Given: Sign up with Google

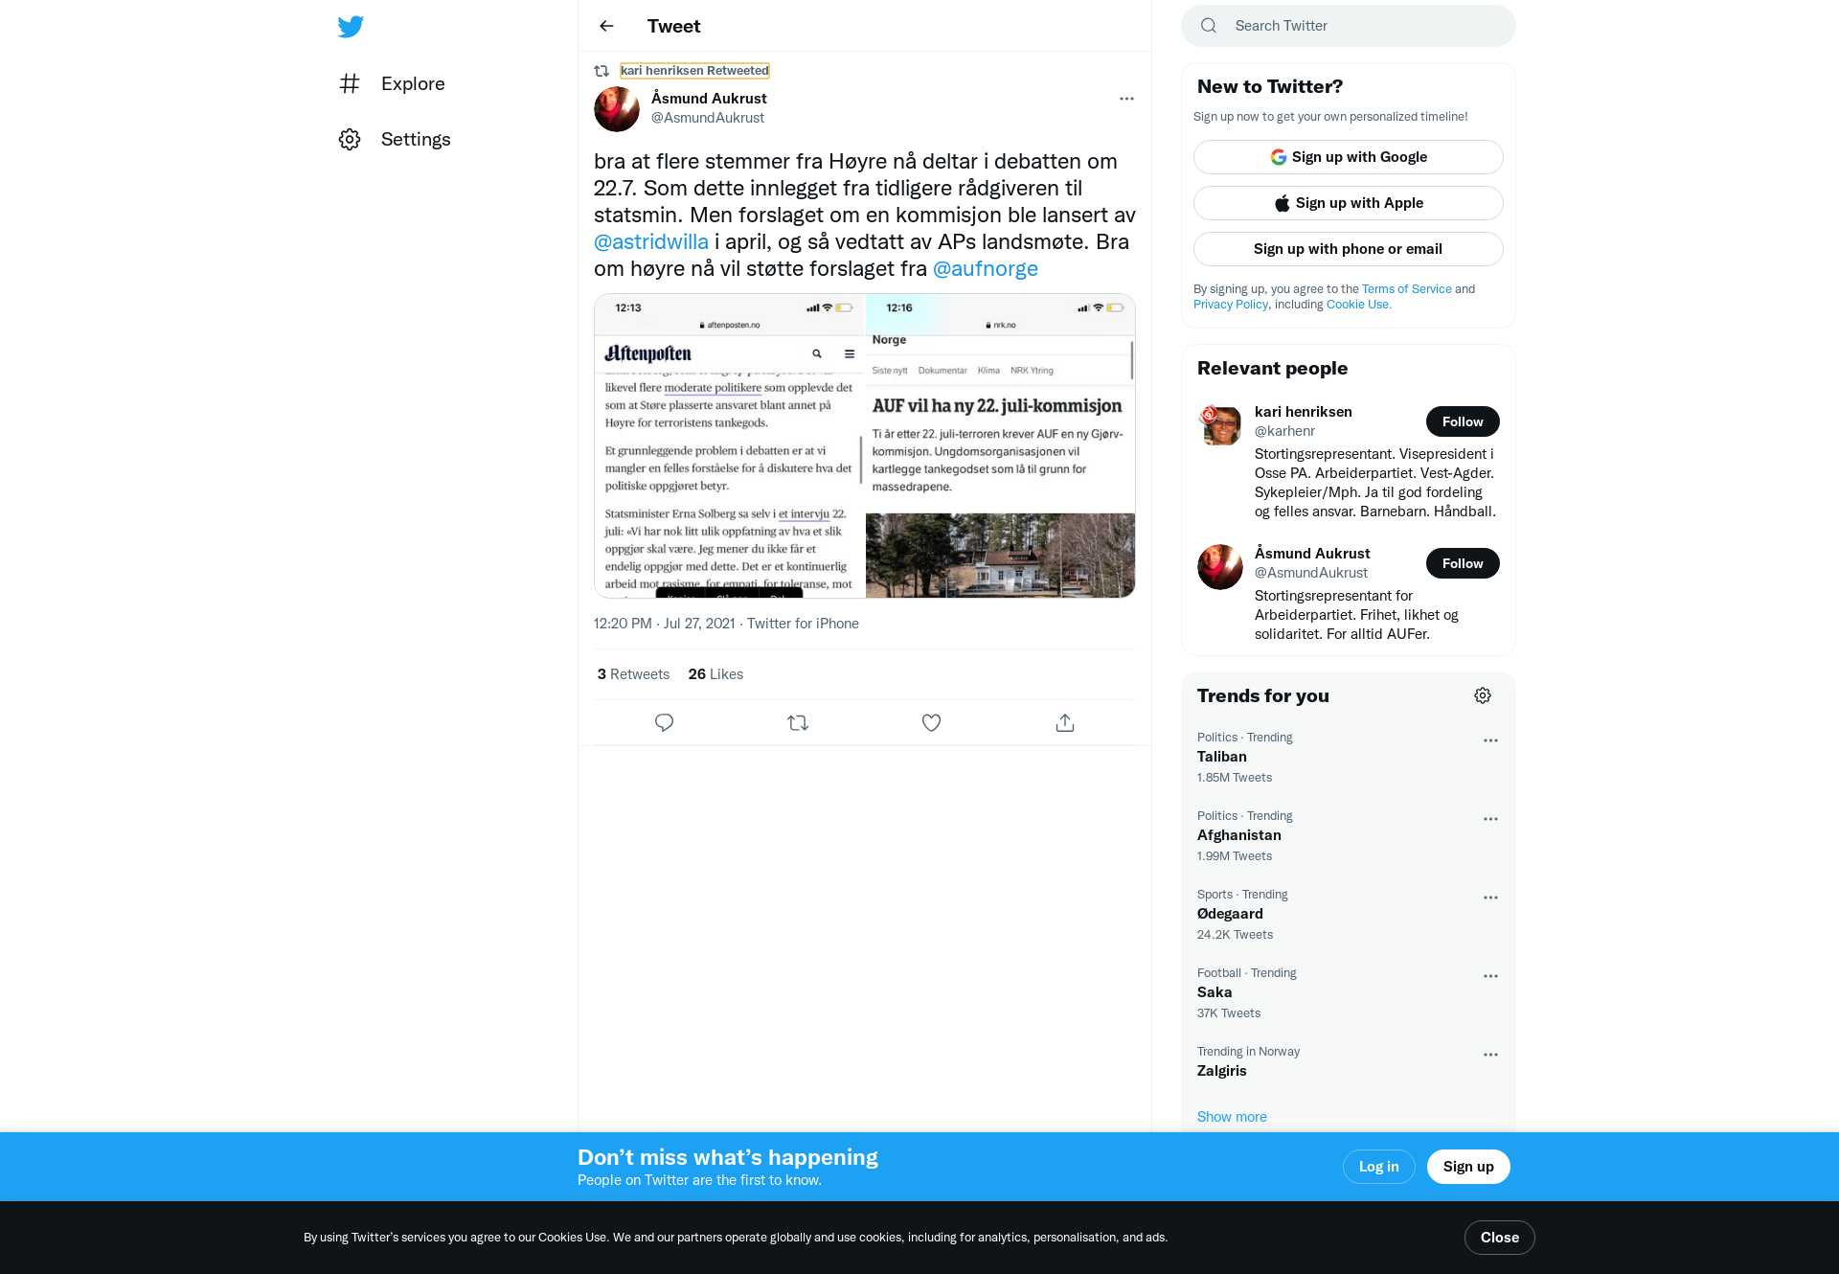Looking at the screenshot, I should [1349, 157].
